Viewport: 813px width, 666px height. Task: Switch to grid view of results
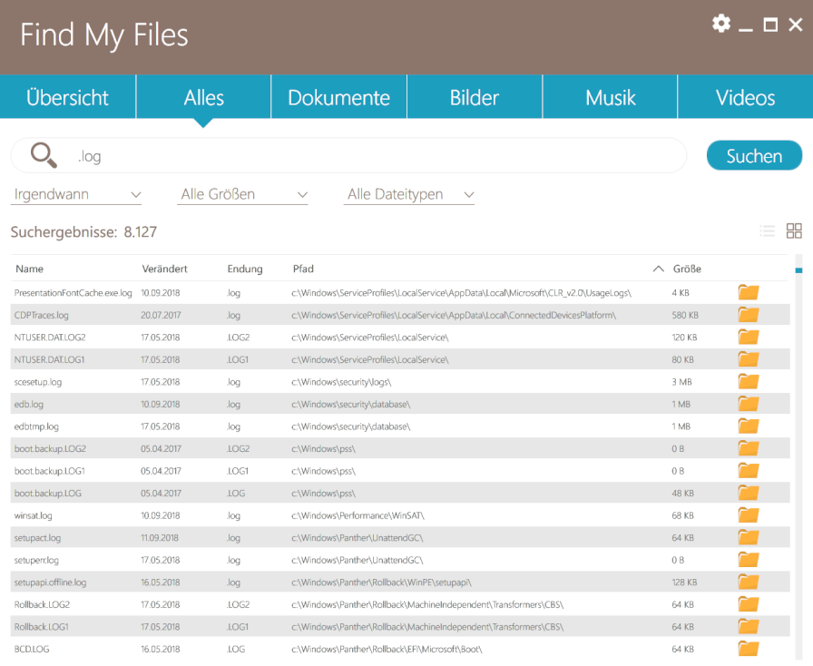[794, 230]
